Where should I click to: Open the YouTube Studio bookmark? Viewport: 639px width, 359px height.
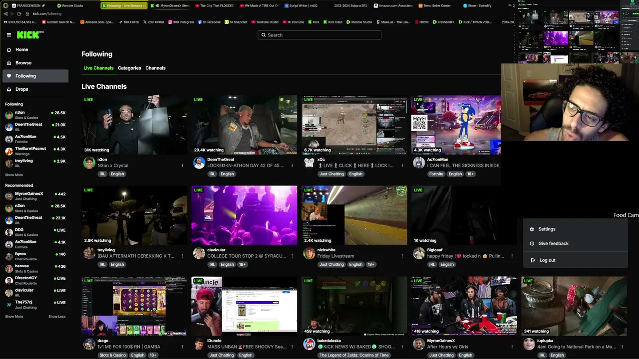(265, 22)
